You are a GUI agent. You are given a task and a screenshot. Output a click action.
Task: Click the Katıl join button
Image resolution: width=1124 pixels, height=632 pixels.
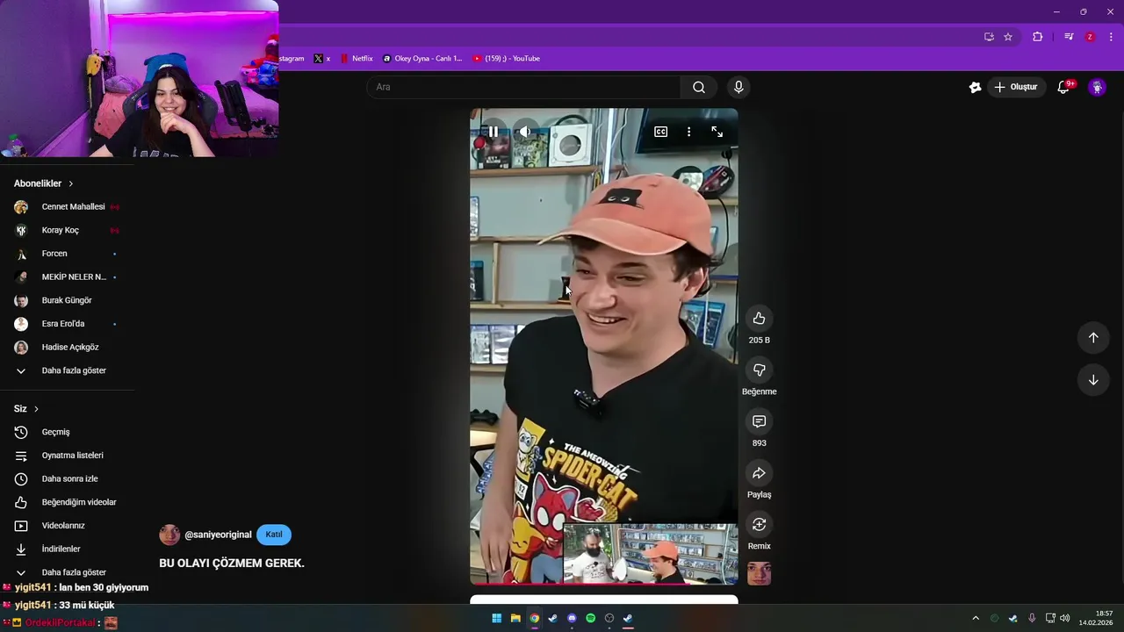[274, 535]
